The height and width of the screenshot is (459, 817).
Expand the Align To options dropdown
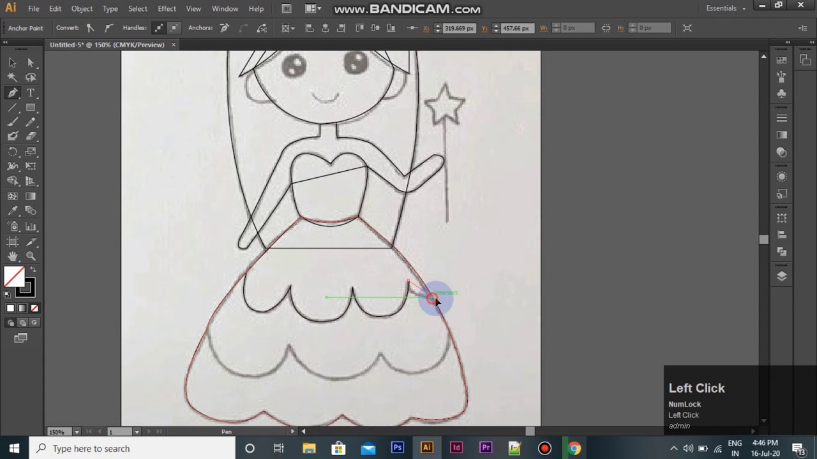(x=288, y=28)
